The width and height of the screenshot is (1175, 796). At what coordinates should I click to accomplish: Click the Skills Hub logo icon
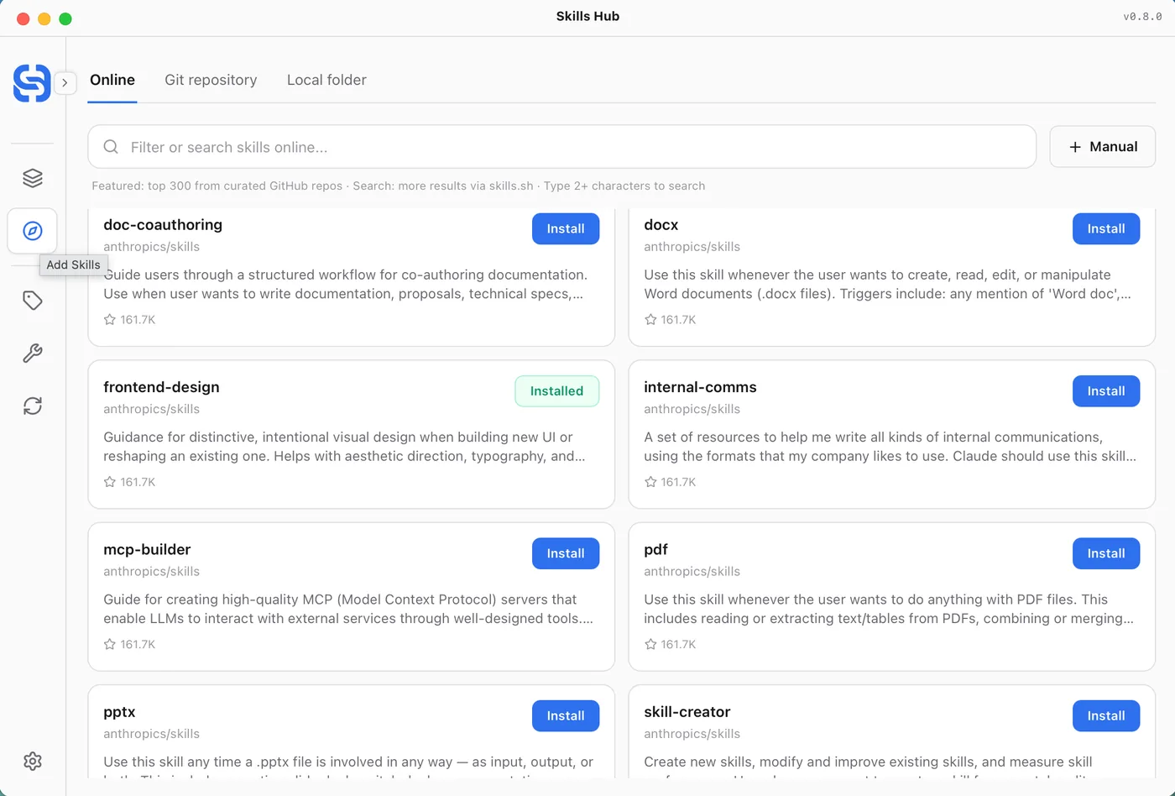(32, 83)
